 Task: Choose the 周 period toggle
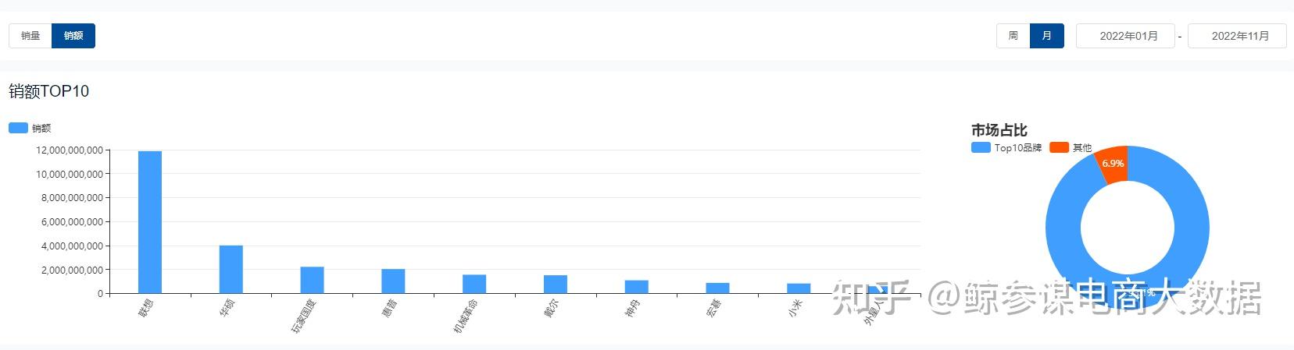(1013, 36)
